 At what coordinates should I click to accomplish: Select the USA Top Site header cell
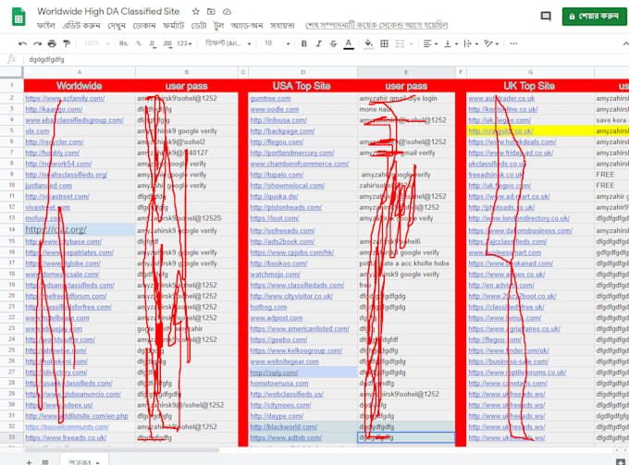click(302, 86)
